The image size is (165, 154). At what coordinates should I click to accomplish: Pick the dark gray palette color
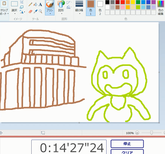click(112, 2)
